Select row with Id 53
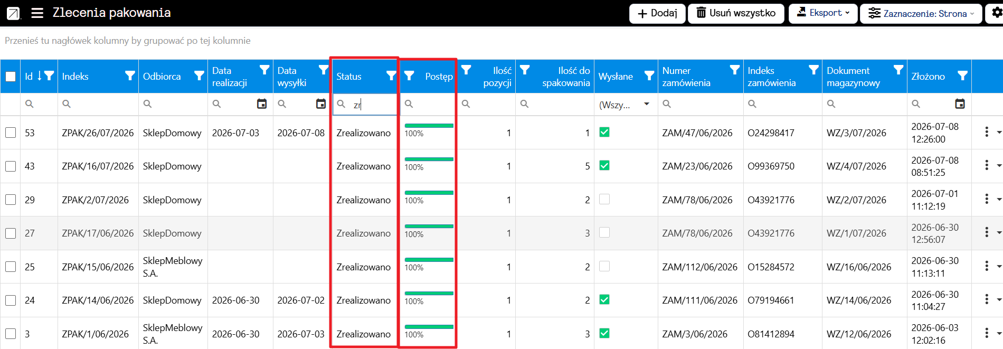Screen dimensions: 1003x349 coord(11,133)
